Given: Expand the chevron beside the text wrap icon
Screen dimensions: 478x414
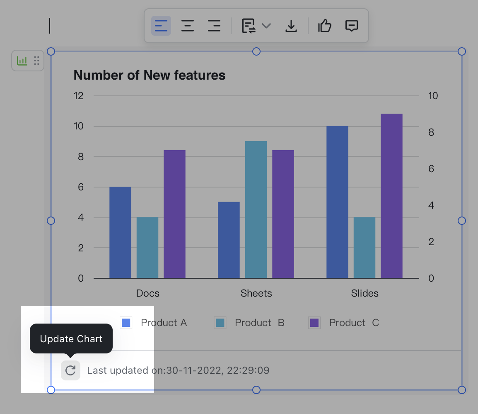Looking at the screenshot, I should pos(266,26).
